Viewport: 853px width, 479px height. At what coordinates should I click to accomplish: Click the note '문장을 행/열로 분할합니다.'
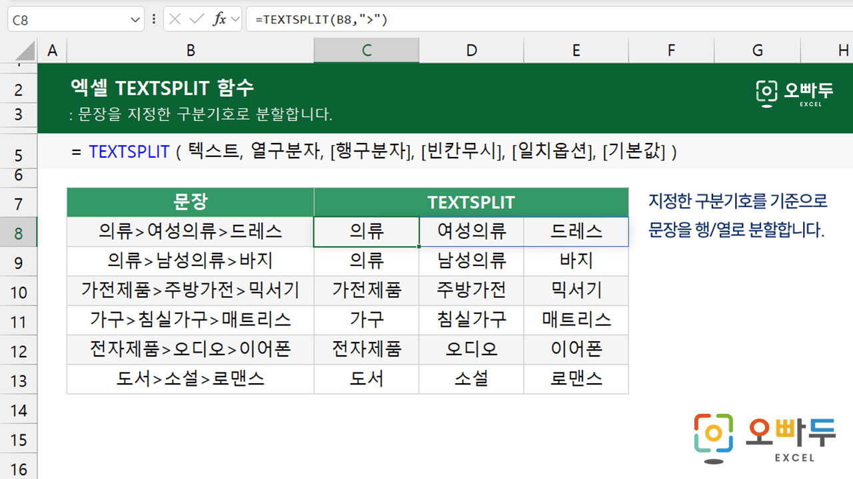tap(736, 230)
